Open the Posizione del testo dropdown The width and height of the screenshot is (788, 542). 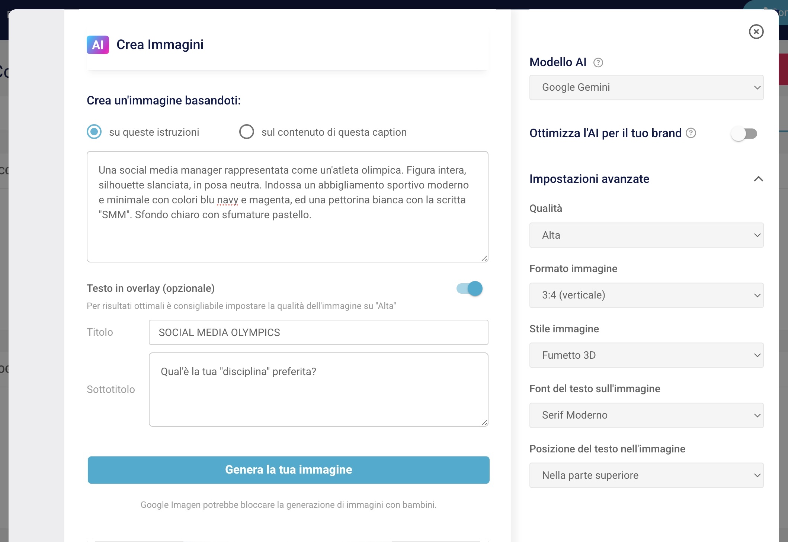[646, 475]
